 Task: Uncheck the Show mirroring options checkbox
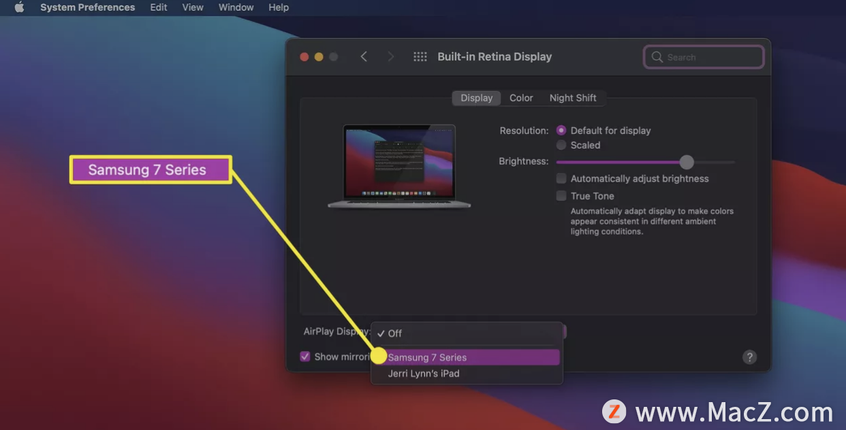click(305, 357)
